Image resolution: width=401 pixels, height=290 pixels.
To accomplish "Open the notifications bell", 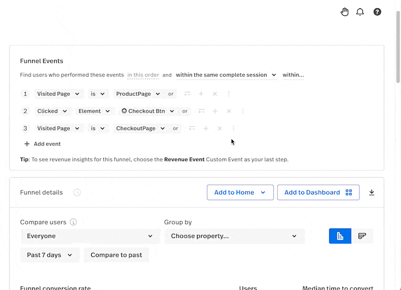I will pos(360,12).
